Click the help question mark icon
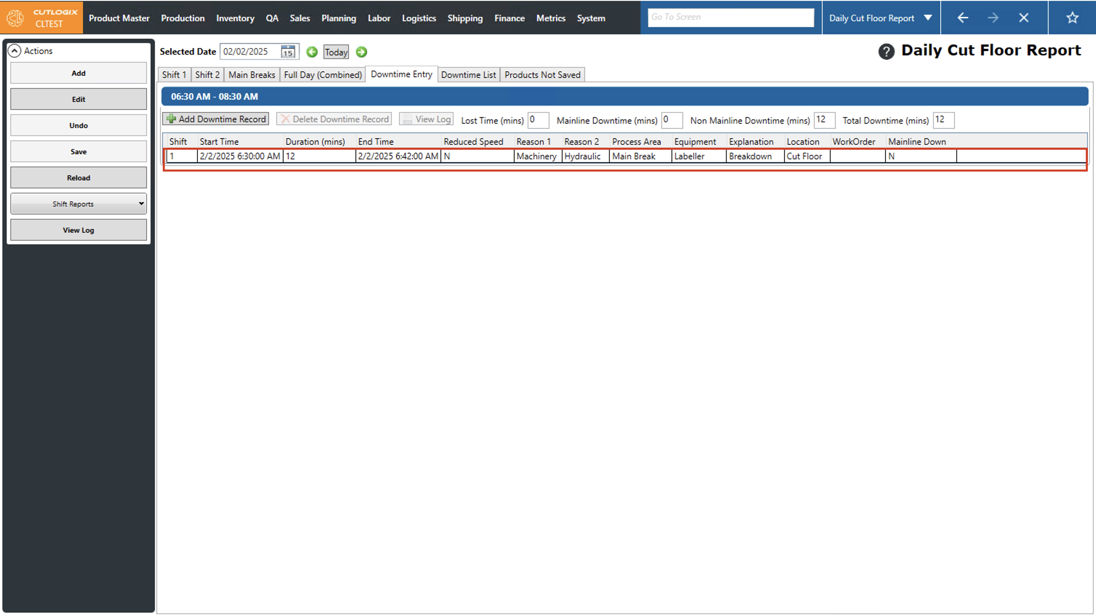The width and height of the screenshot is (1096, 615). tap(886, 52)
